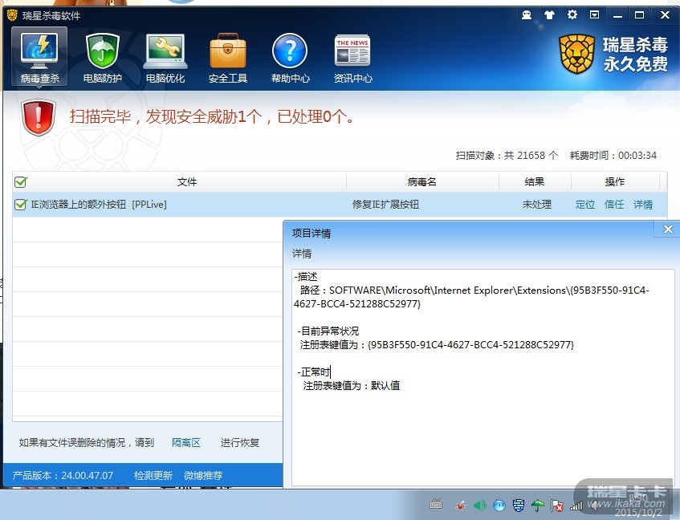Screen dimensions: 680x520
Task: Open the 电脑防护 shield section
Action: tap(102, 58)
